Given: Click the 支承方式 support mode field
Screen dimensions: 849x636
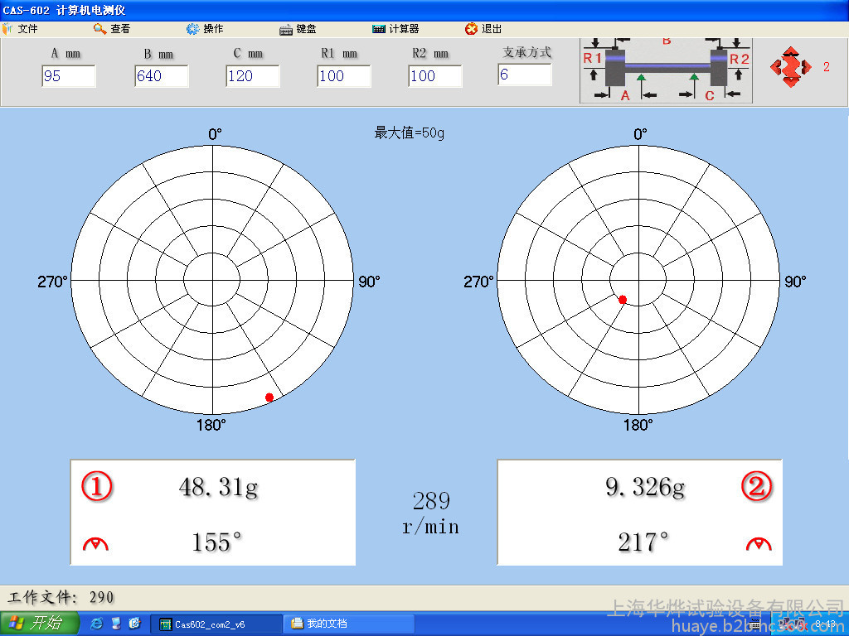Looking at the screenshot, I should pos(524,75).
